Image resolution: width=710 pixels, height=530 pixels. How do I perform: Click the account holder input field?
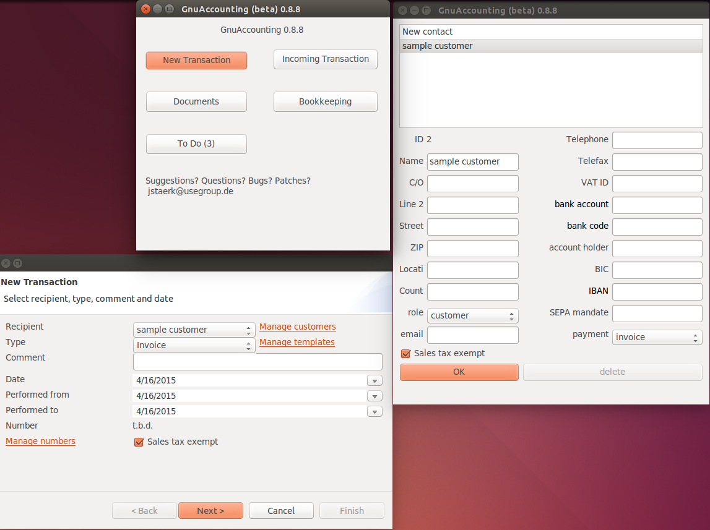point(657,249)
